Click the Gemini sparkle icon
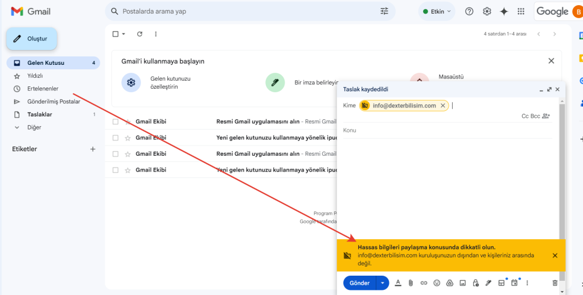 504,11
